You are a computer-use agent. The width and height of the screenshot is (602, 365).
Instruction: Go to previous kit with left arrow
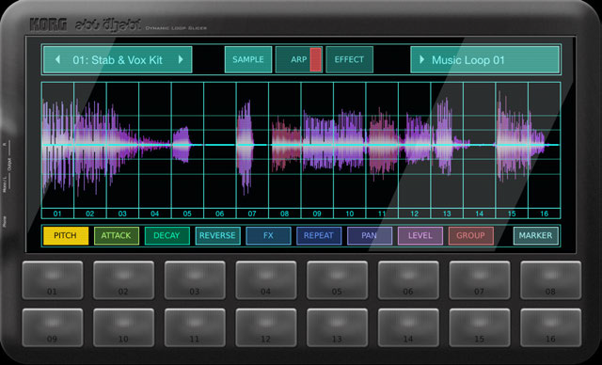(57, 59)
